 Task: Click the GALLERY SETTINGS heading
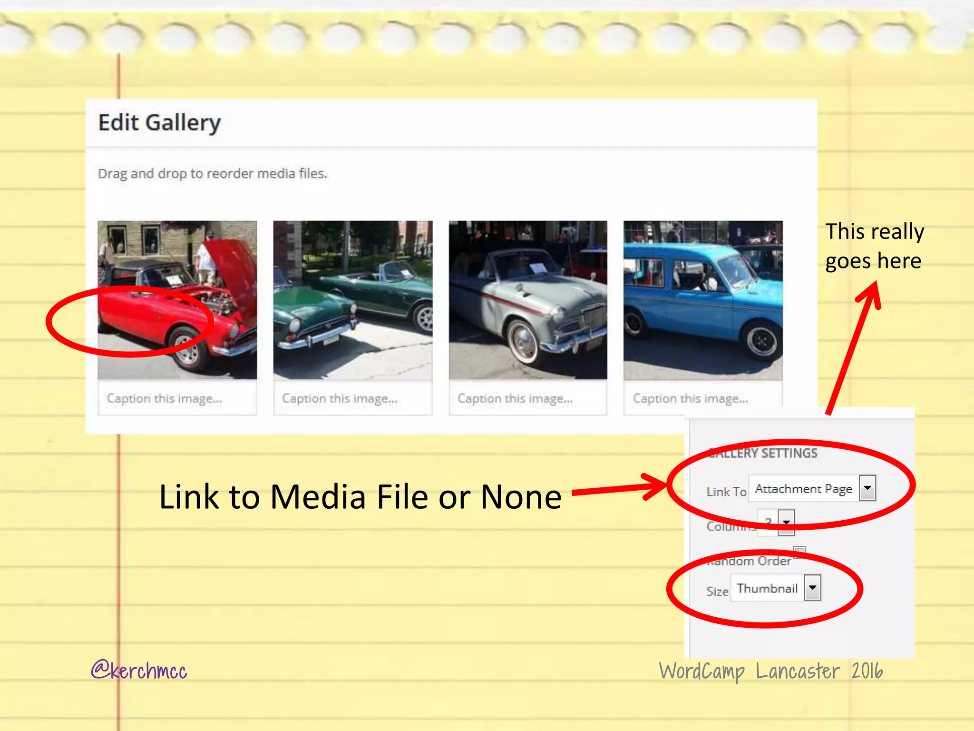(763, 453)
